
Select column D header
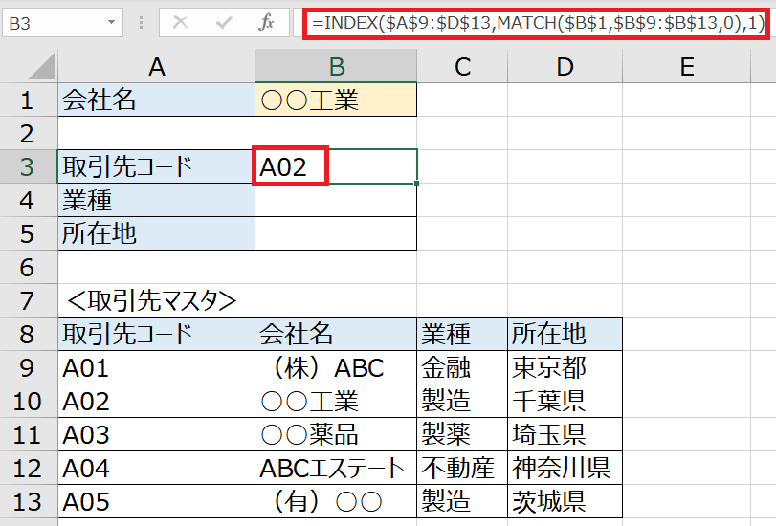point(565,66)
